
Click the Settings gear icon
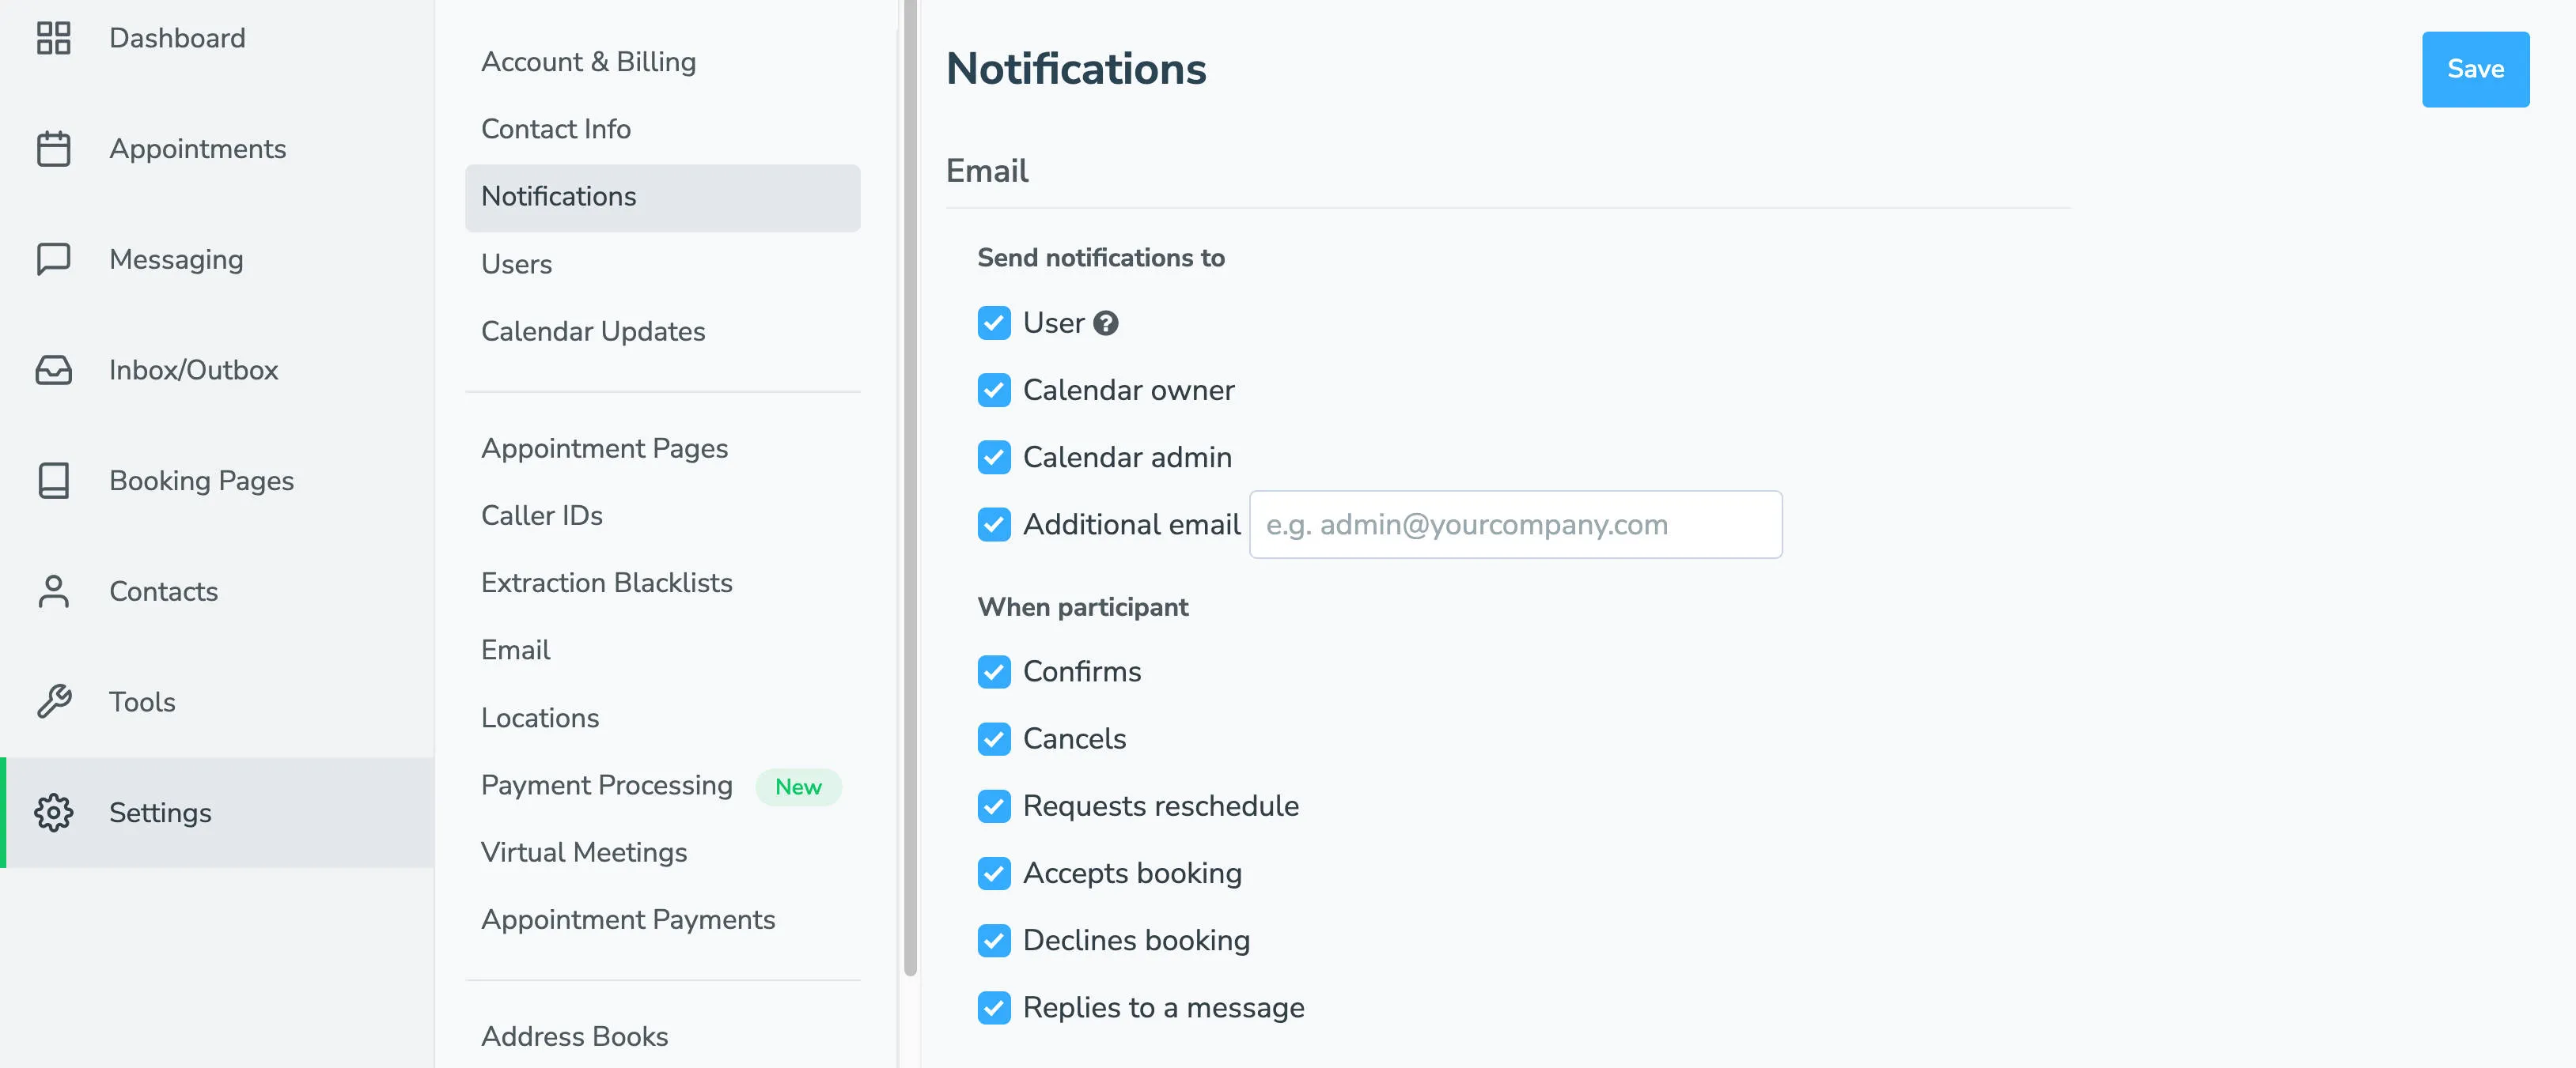[x=54, y=812]
